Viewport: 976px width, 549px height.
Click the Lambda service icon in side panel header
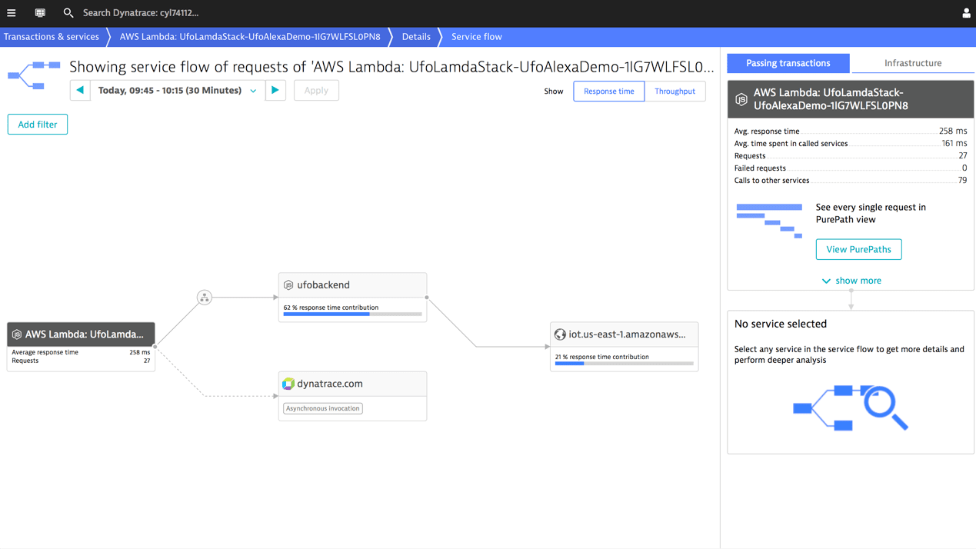[x=741, y=99]
